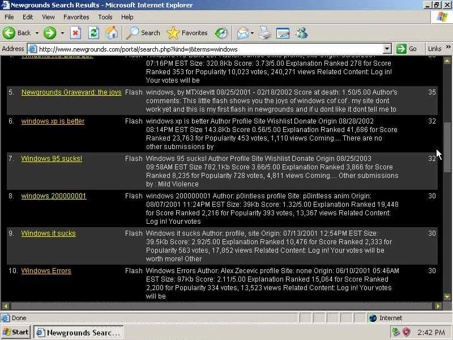This screenshot has width=453, height=340.
Task: Click the red shield tray icon
Action: point(407,332)
